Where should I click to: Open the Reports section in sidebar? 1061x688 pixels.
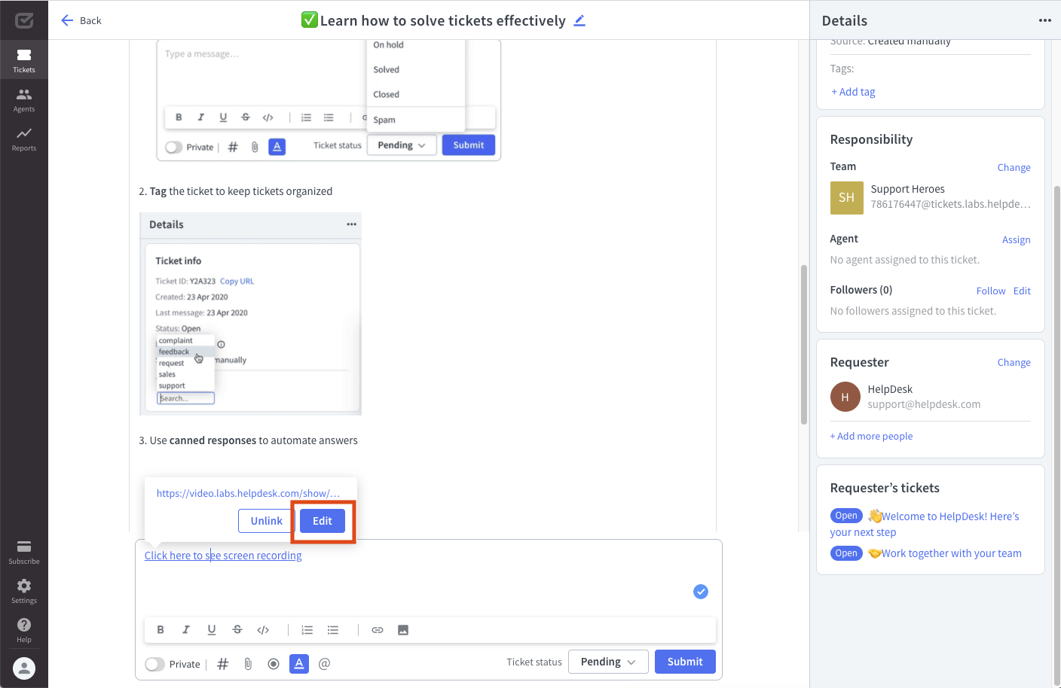click(x=24, y=139)
